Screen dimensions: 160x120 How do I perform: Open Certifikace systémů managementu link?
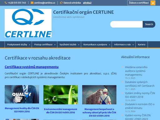coord(32,67)
